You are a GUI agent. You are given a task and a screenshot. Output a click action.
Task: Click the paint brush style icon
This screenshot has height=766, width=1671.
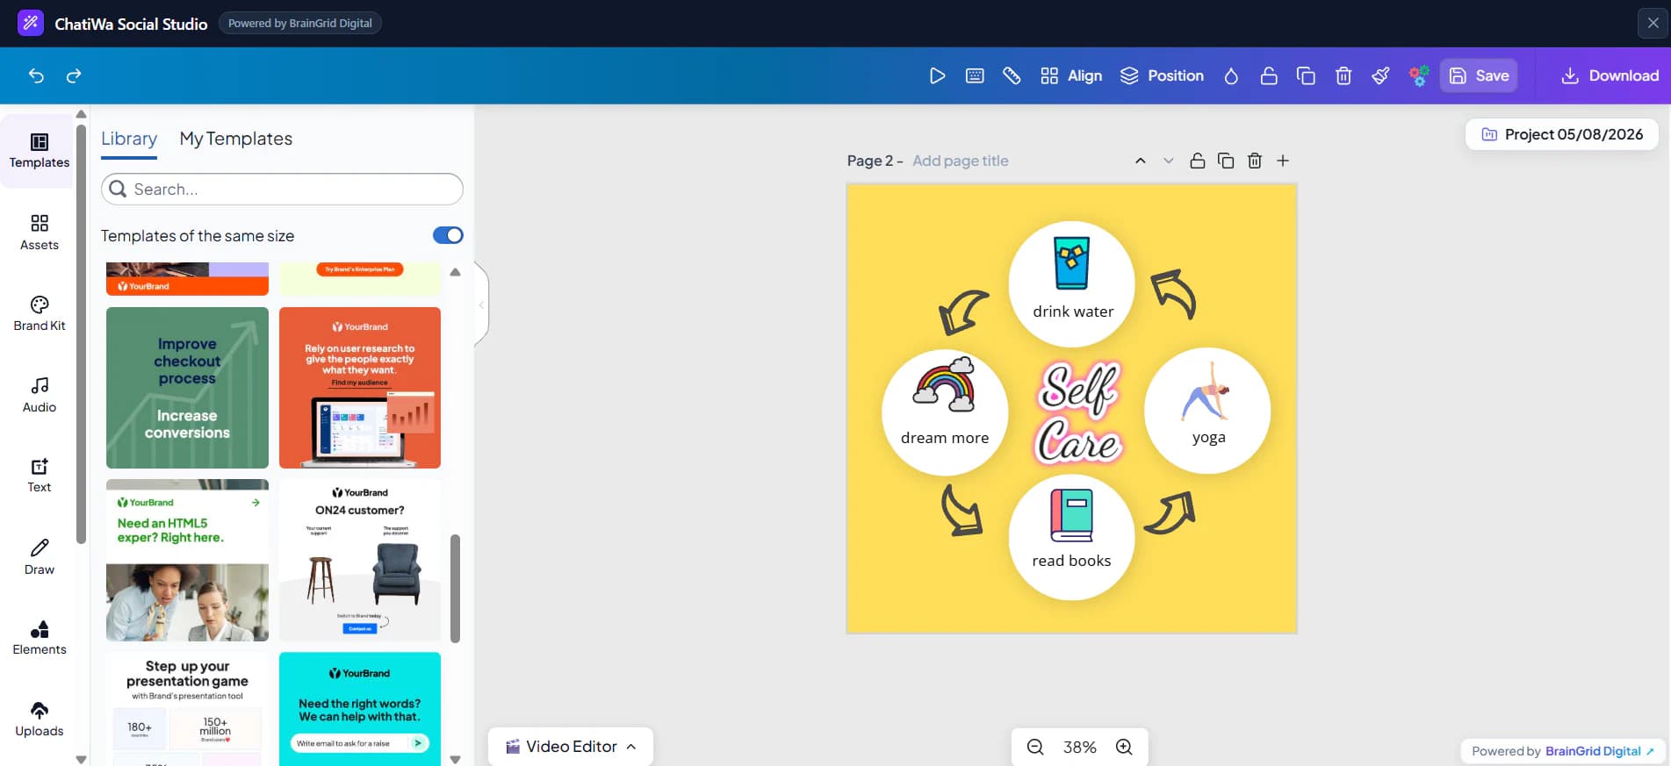coord(1381,75)
